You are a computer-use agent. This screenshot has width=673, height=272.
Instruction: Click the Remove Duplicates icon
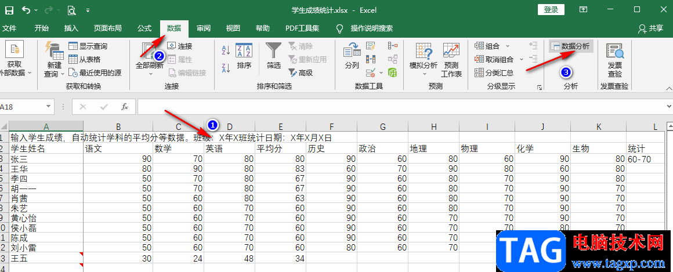point(370,59)
